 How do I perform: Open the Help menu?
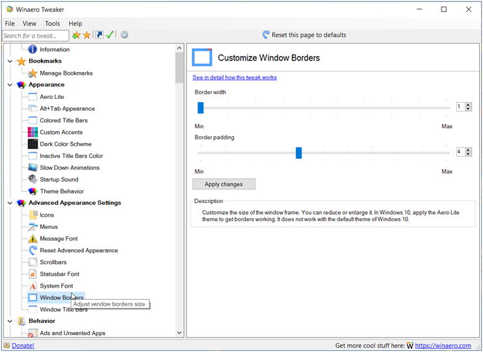point(75,23)
